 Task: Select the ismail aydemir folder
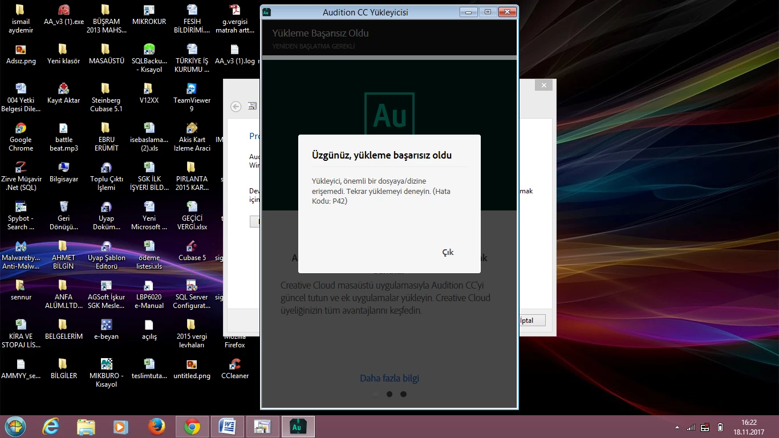(x=21, y=19)
